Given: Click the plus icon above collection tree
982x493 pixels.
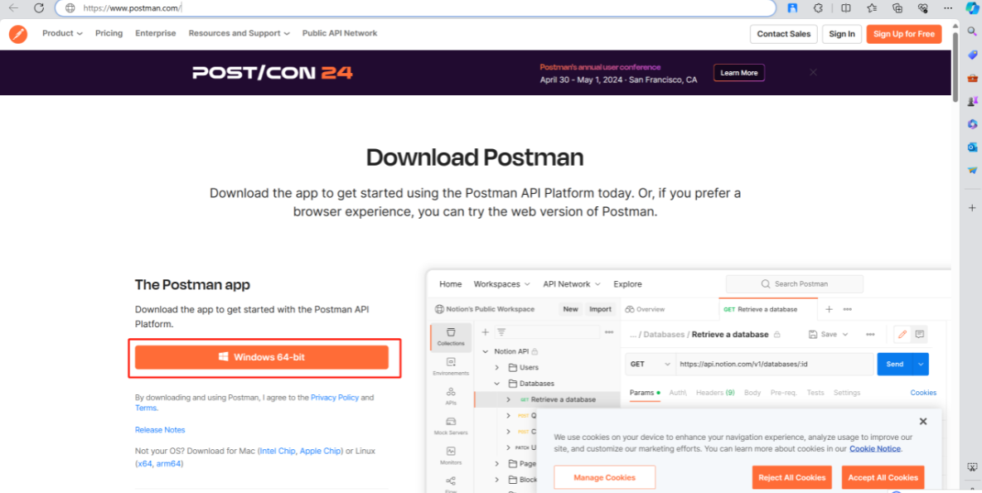Looking at the screenshot, I should coord(485,332).
